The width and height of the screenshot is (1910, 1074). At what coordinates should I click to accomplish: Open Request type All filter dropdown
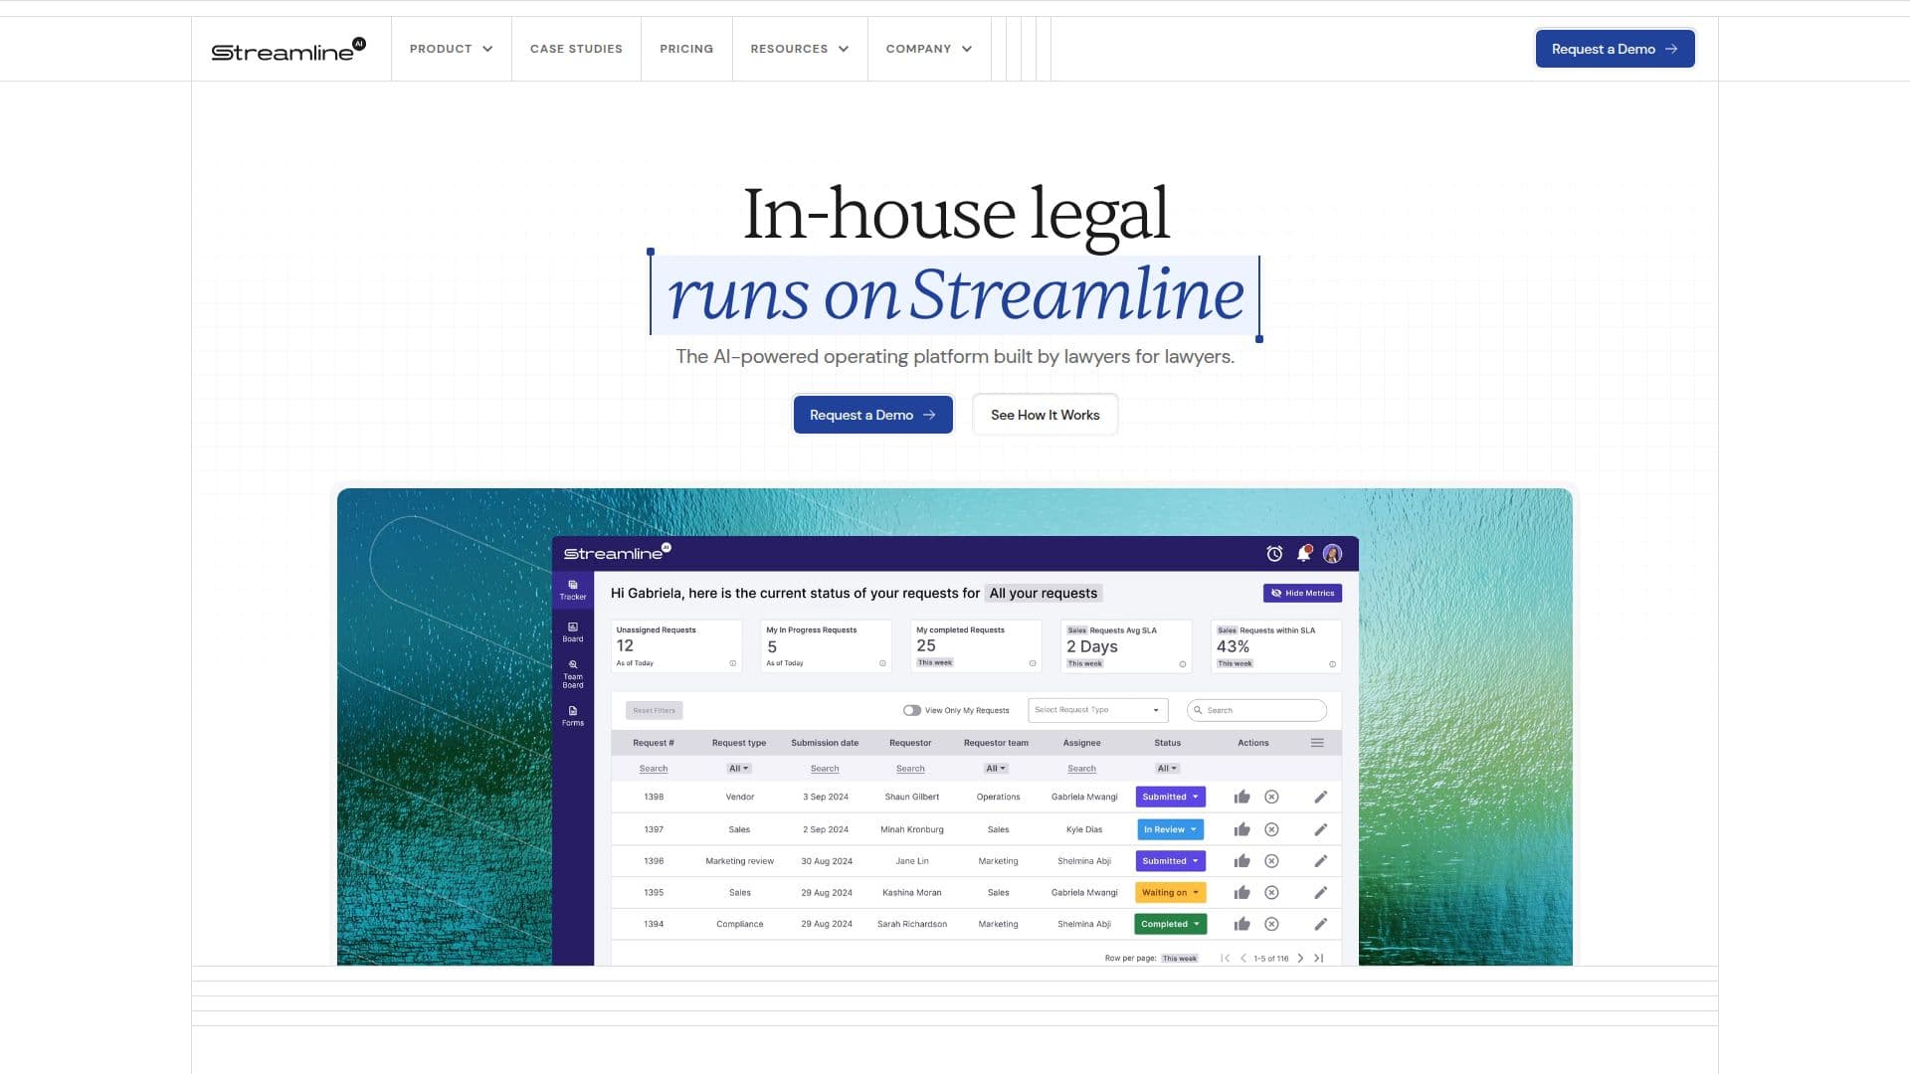(x=739, y=769)
